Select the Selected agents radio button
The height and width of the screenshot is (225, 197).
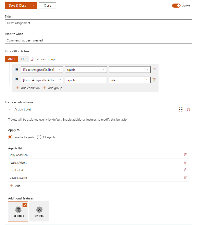pos(10,137)
